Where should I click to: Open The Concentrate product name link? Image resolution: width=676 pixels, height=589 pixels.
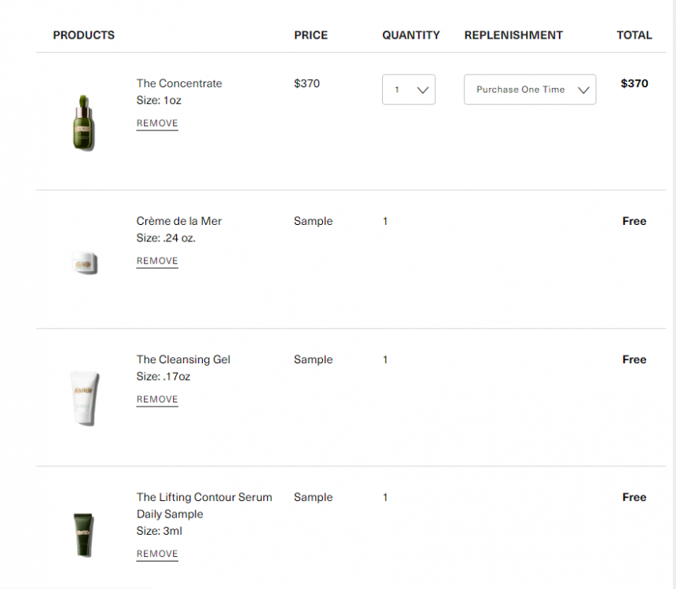(179, 83)
